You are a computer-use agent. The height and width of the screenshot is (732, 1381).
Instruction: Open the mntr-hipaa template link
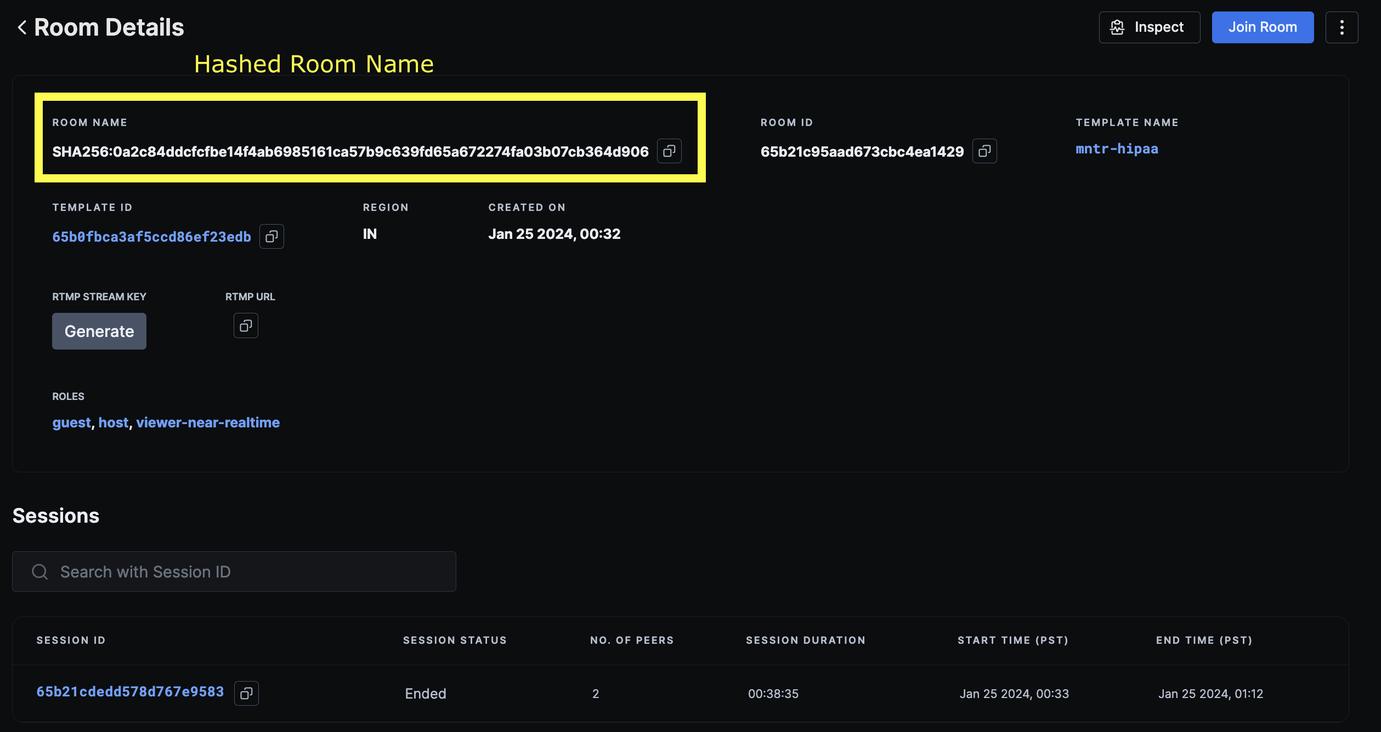click(1117, 149)
